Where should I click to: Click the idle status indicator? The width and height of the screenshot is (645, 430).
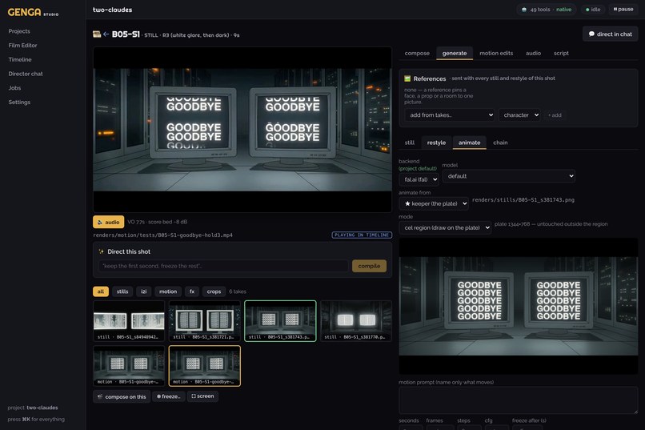tap(593, 10)
